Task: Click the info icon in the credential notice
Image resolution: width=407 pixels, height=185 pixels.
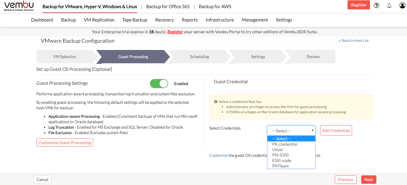Action: [216, 102]
